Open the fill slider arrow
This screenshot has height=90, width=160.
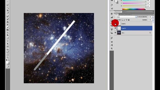point(153,20)
